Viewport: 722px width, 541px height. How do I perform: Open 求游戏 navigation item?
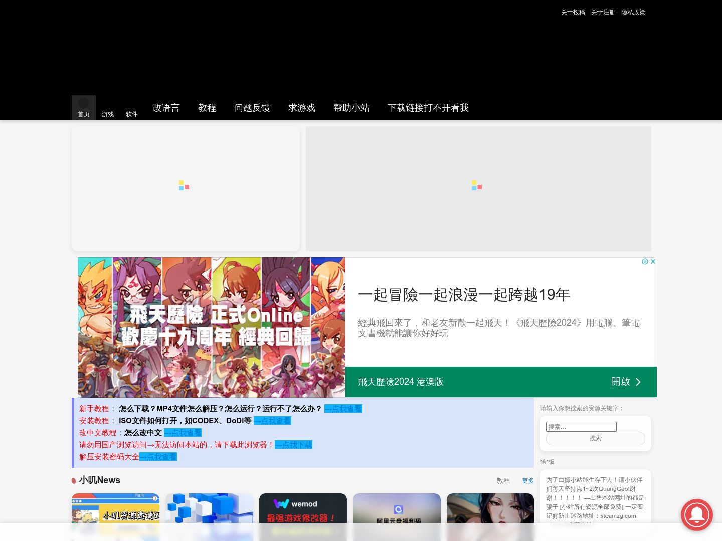click(x=302, y=108)
